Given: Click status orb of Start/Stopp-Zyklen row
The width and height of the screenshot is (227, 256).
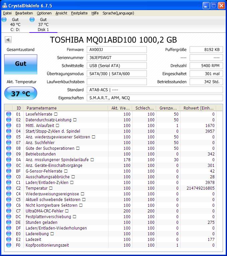Looking at the screenshot, I should pyautogui.click(x=9, y=131).
